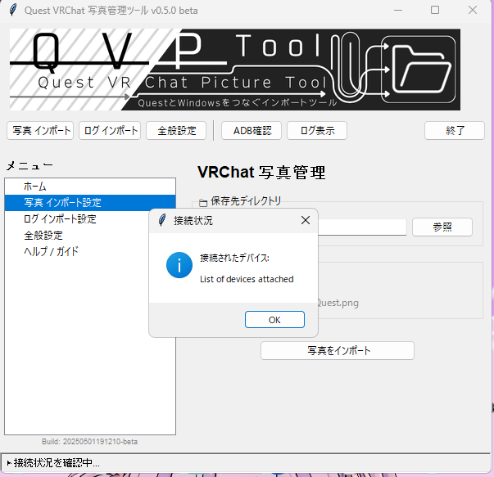The height and width of the screenshot is (477, 494).
Task: Select ホーム in the menu list
Action: click(90, 187)
